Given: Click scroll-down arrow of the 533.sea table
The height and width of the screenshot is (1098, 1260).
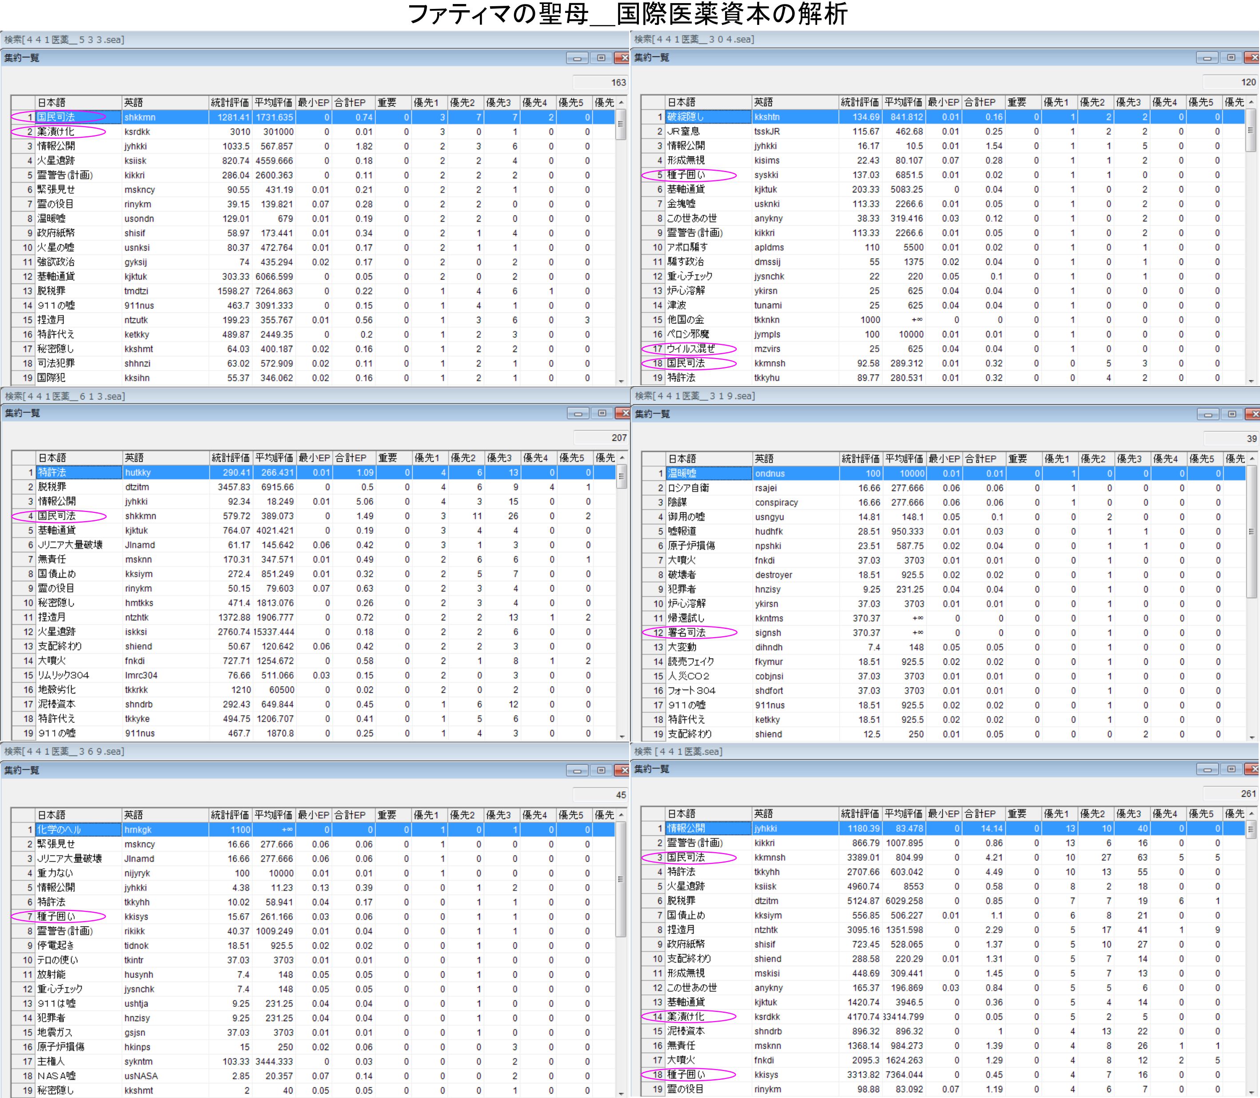Looking at the screenshot, I should coord(622,381).
